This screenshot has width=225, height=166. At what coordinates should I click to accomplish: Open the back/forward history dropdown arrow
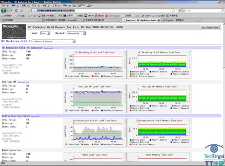(12, 10)
